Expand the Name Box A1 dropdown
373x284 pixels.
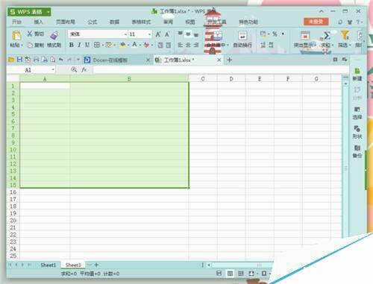pyautogui.click(x=53, y=70)
